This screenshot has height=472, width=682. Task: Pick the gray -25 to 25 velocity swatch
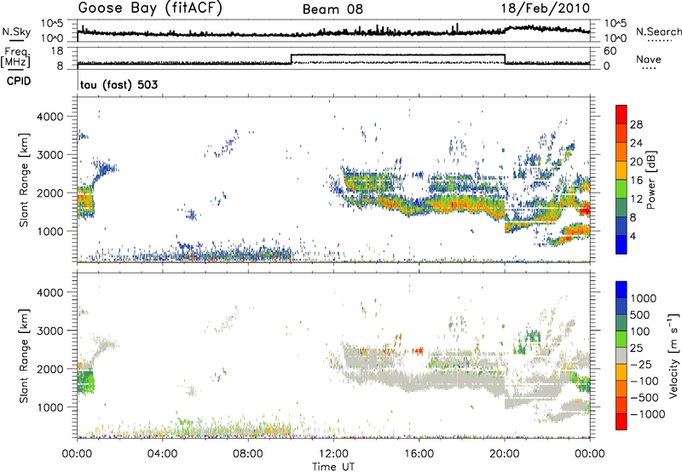[621, 355]
